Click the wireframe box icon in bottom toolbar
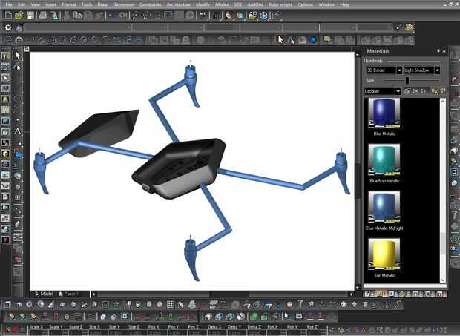Viewport: 460px width, 336px height. click(x=7, y=304)
